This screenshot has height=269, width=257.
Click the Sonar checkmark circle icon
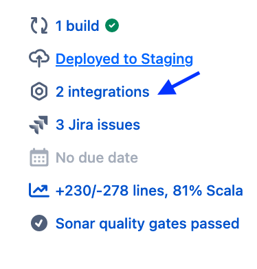[x=39, y=223]
